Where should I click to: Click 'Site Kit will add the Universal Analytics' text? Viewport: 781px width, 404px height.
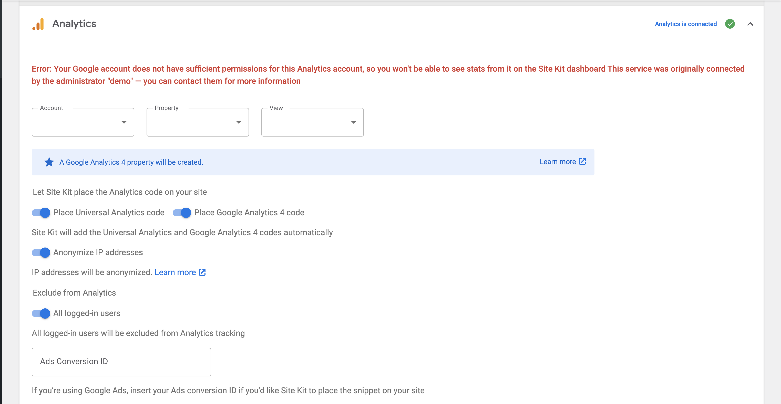[182, 232]
